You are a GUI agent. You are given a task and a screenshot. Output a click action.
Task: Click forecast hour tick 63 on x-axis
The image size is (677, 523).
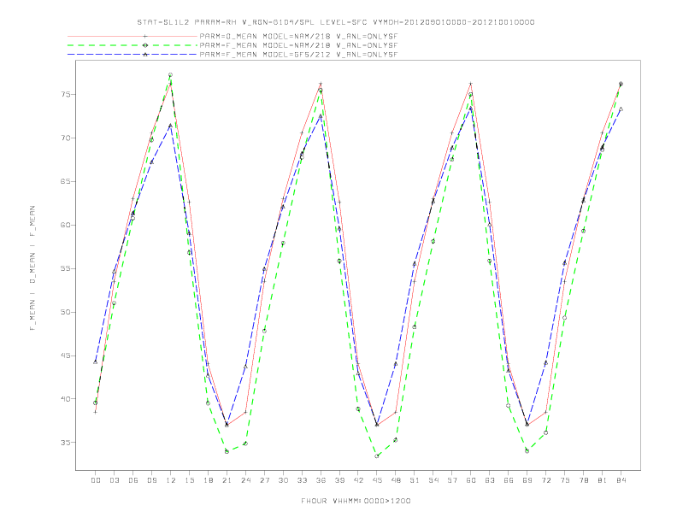pos(490,480)
